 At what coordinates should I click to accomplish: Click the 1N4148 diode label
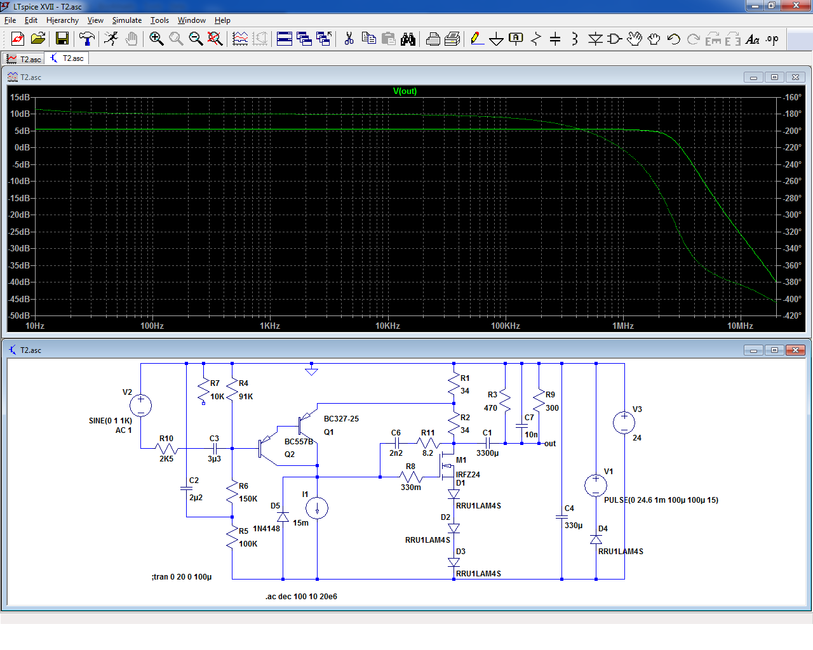coord(266,529)
